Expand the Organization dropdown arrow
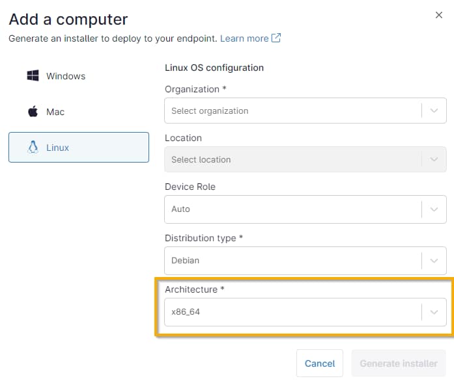Image resolution: width=454 pixels, height=383 pixels. click(434, 111)
